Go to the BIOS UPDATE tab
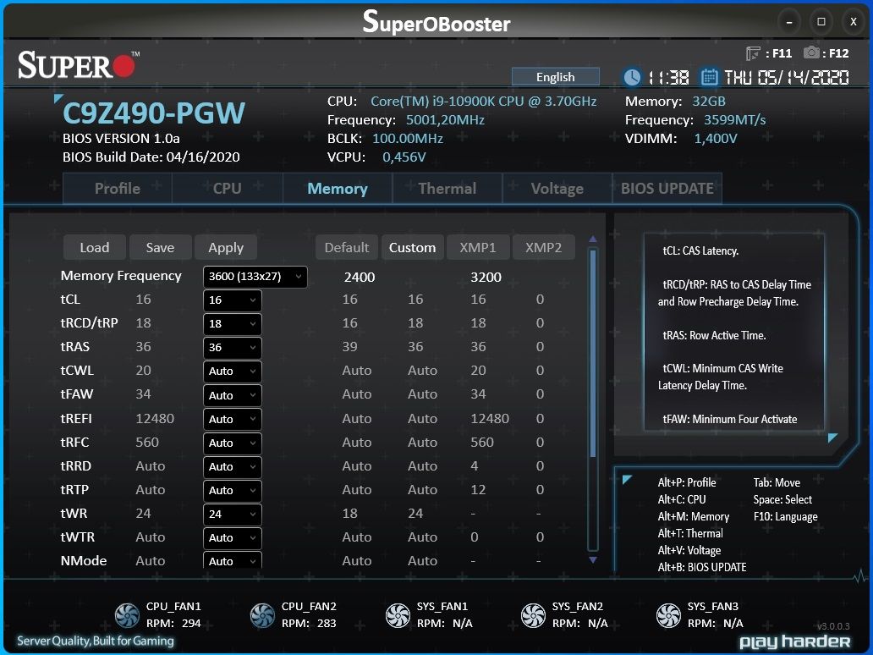Screen dimensions: 873x655 click(667, 188)
